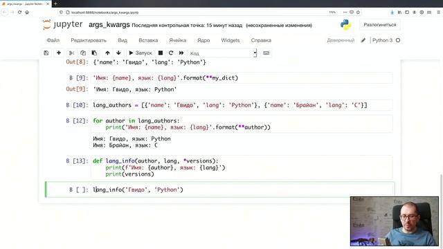Click the kernel idle circle indicator

tap(398, 40)
